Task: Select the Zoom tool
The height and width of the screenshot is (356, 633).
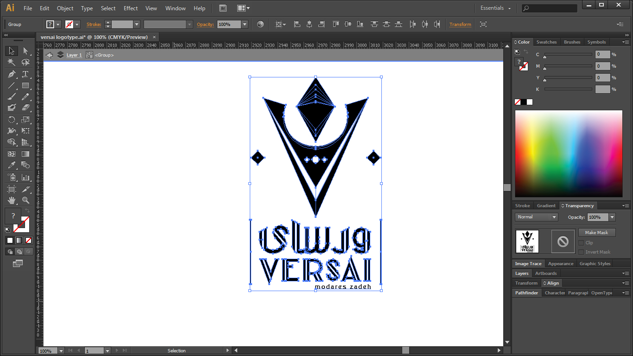Action: [x=25, y=200]
